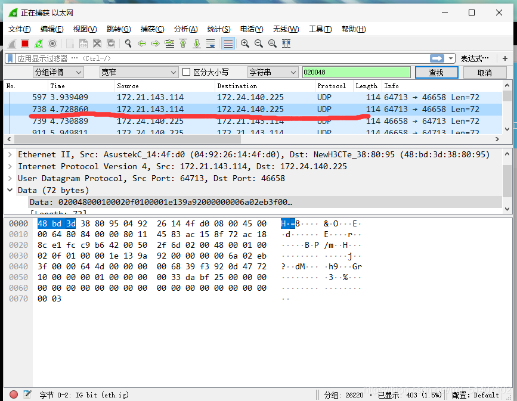Click the 取消 cancel button
This screenshot has width=517, height=401.
click(x=485, y=73)
